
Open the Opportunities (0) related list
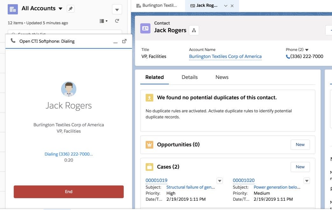click(x=178, y=144)
